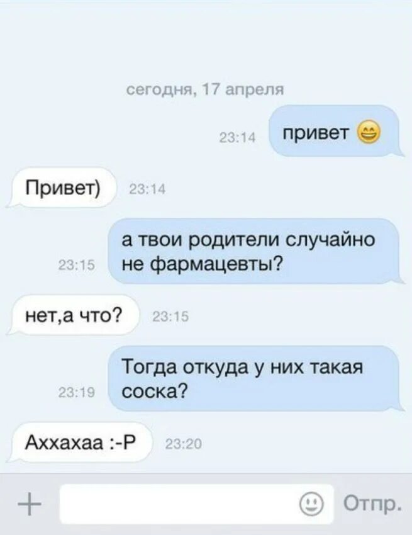Tap the grinning emoji in first message
This screenshot has width=412, height=535.
369,133
